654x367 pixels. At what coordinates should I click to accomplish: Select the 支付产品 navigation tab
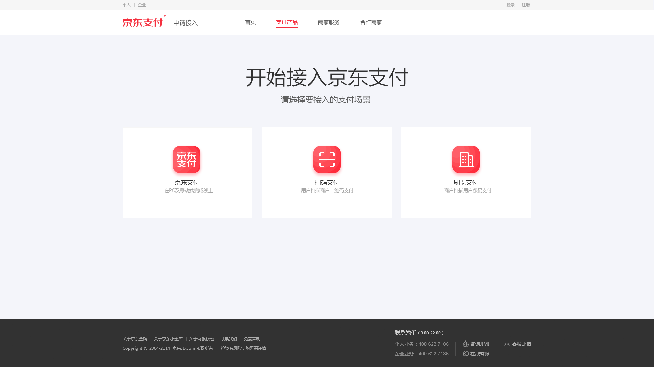click(287, 22)
